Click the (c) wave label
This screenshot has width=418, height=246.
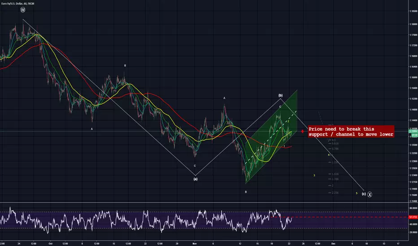click(x=364, y=194)
